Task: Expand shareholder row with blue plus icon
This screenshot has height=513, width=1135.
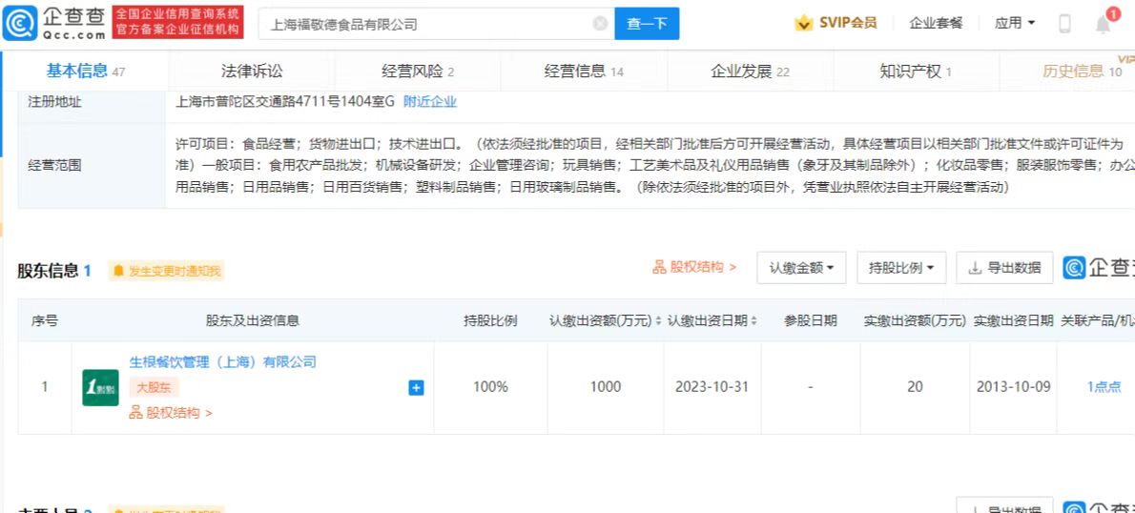Action: [x=416, y=388]
